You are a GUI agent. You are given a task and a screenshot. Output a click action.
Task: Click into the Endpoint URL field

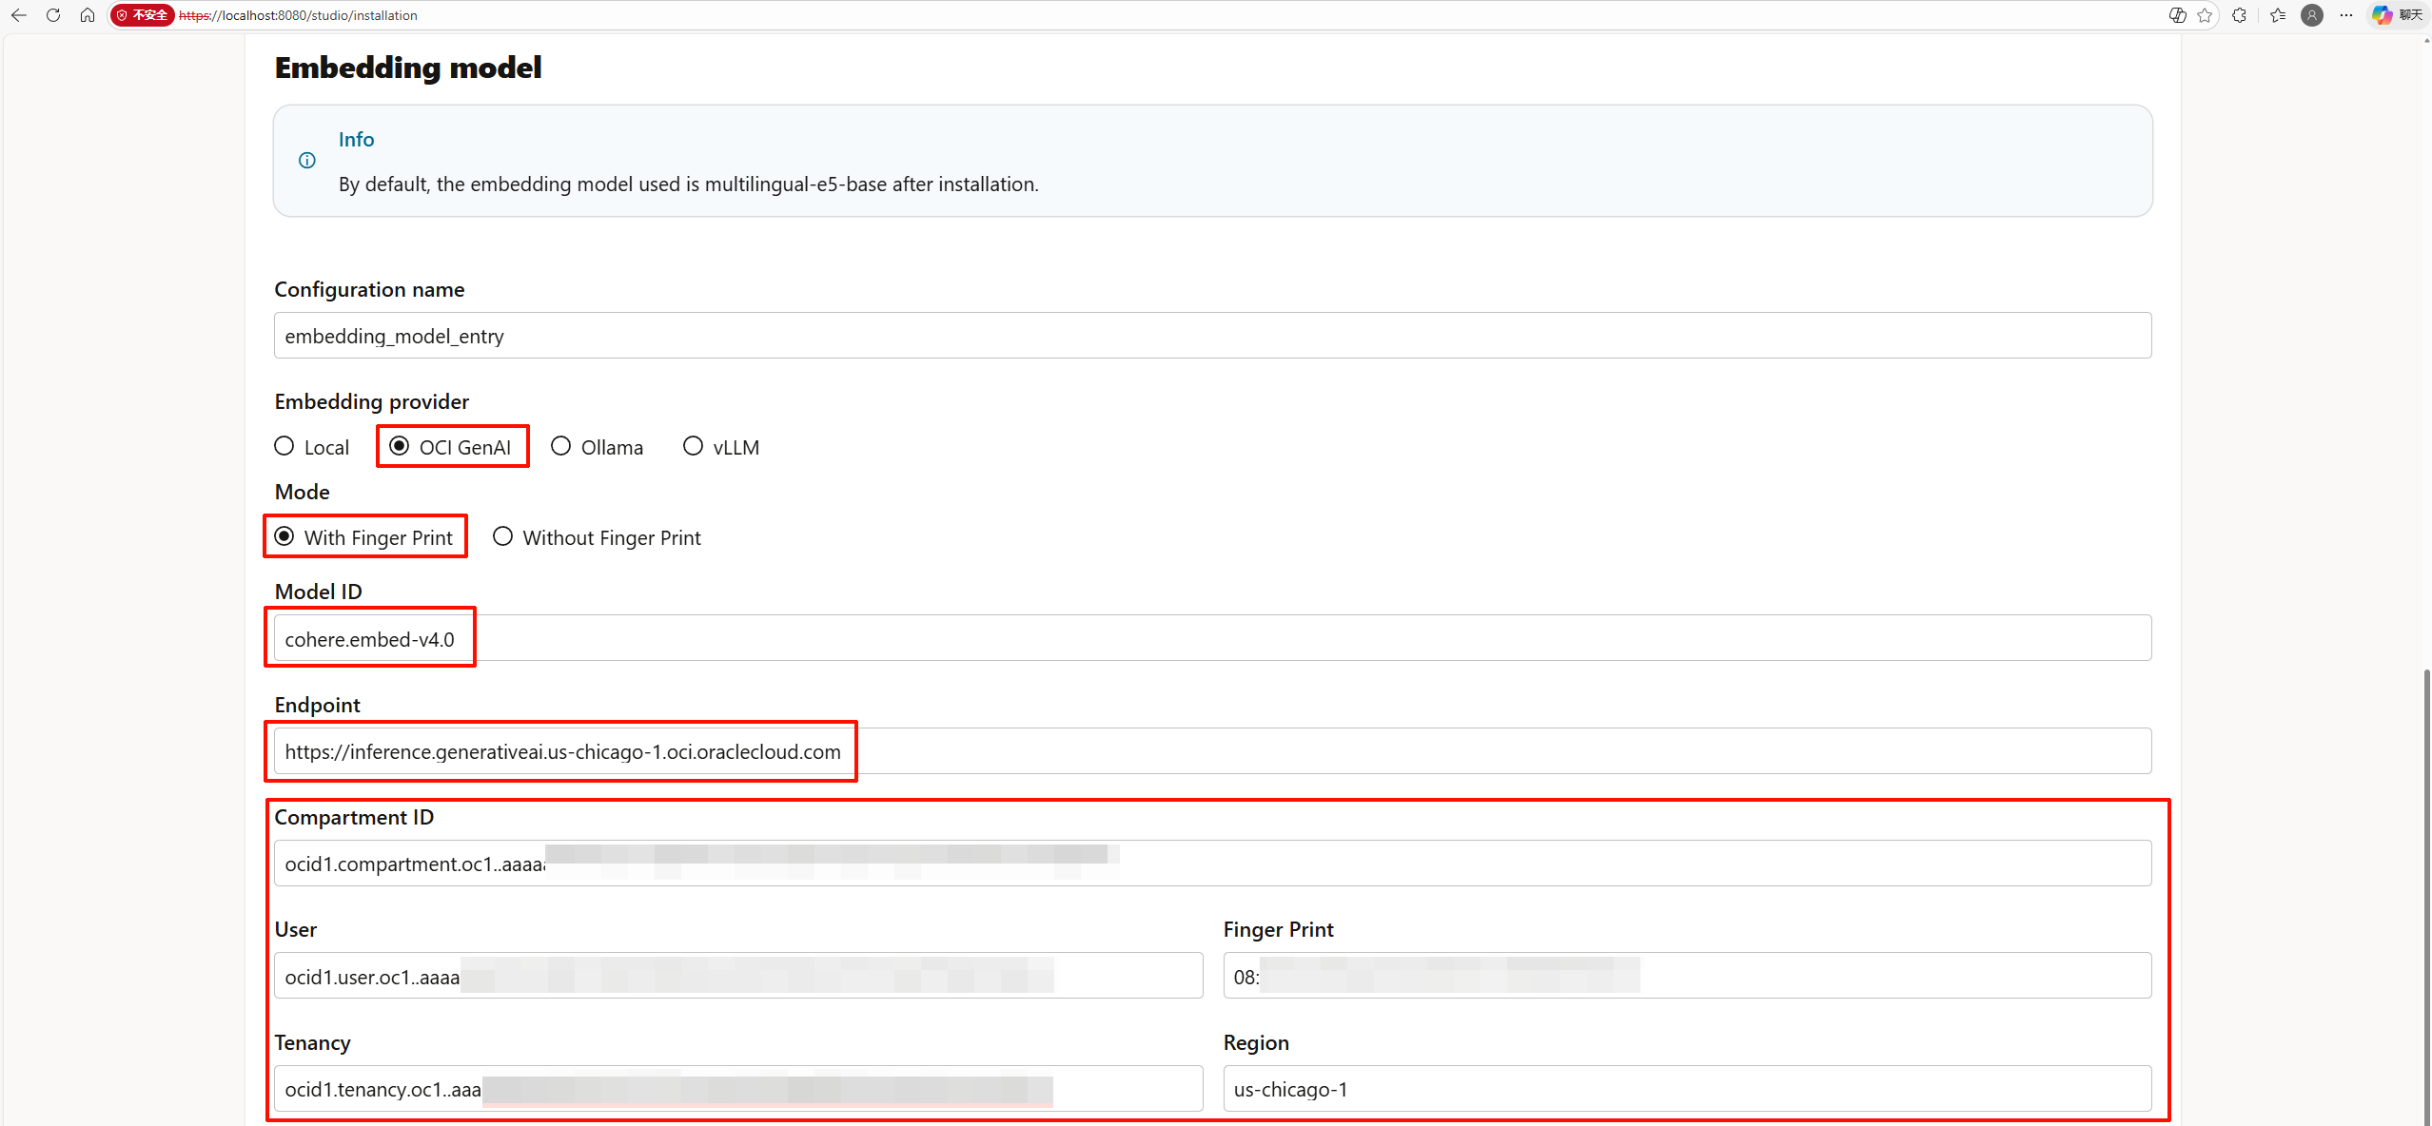tap(1212, 751)
